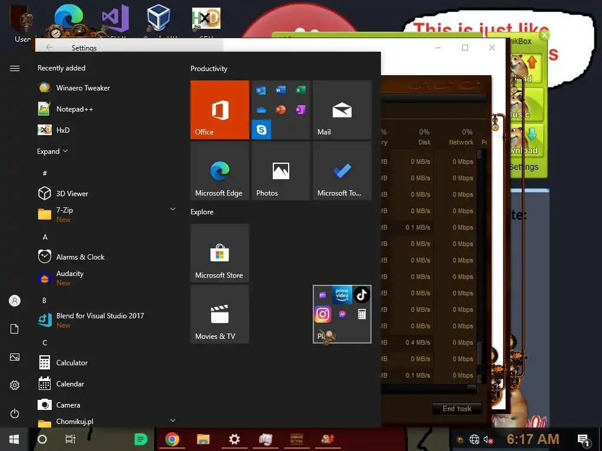
Task: Open the Microsoft Store tile
Action: pyautogui.click(x=220, y=253)
